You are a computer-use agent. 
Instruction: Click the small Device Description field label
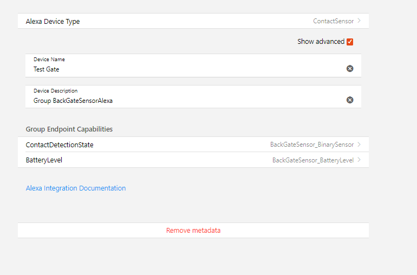tap(55, 91)
